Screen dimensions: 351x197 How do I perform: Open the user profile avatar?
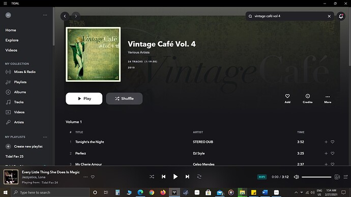[x=8, y=15]
